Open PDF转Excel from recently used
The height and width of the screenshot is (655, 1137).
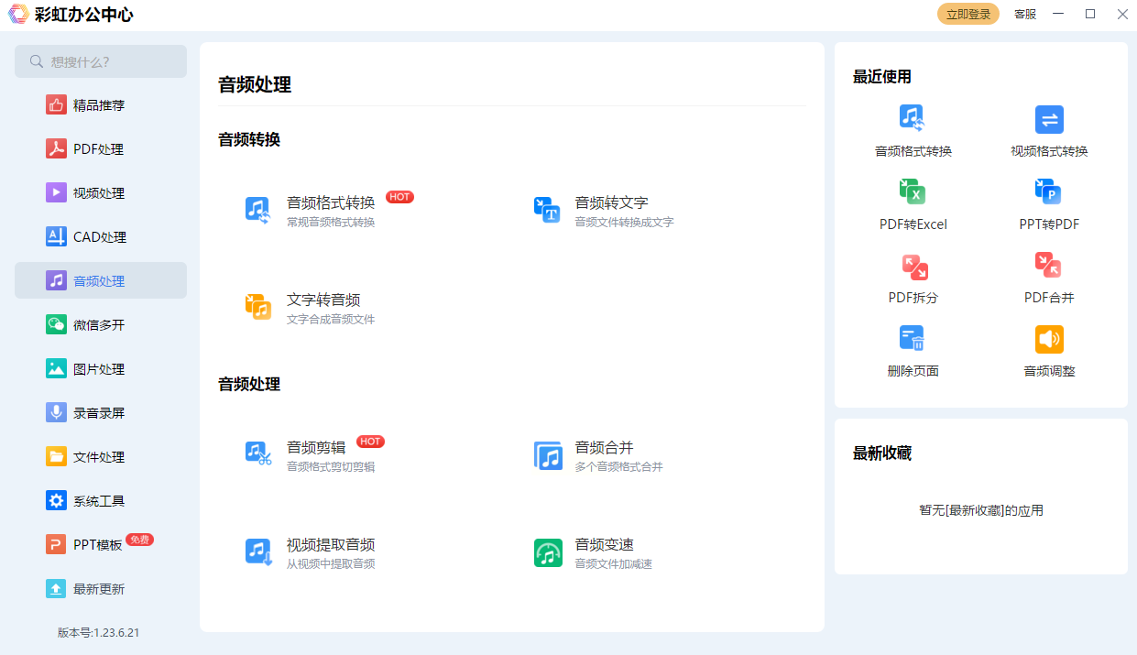(913, 204)
